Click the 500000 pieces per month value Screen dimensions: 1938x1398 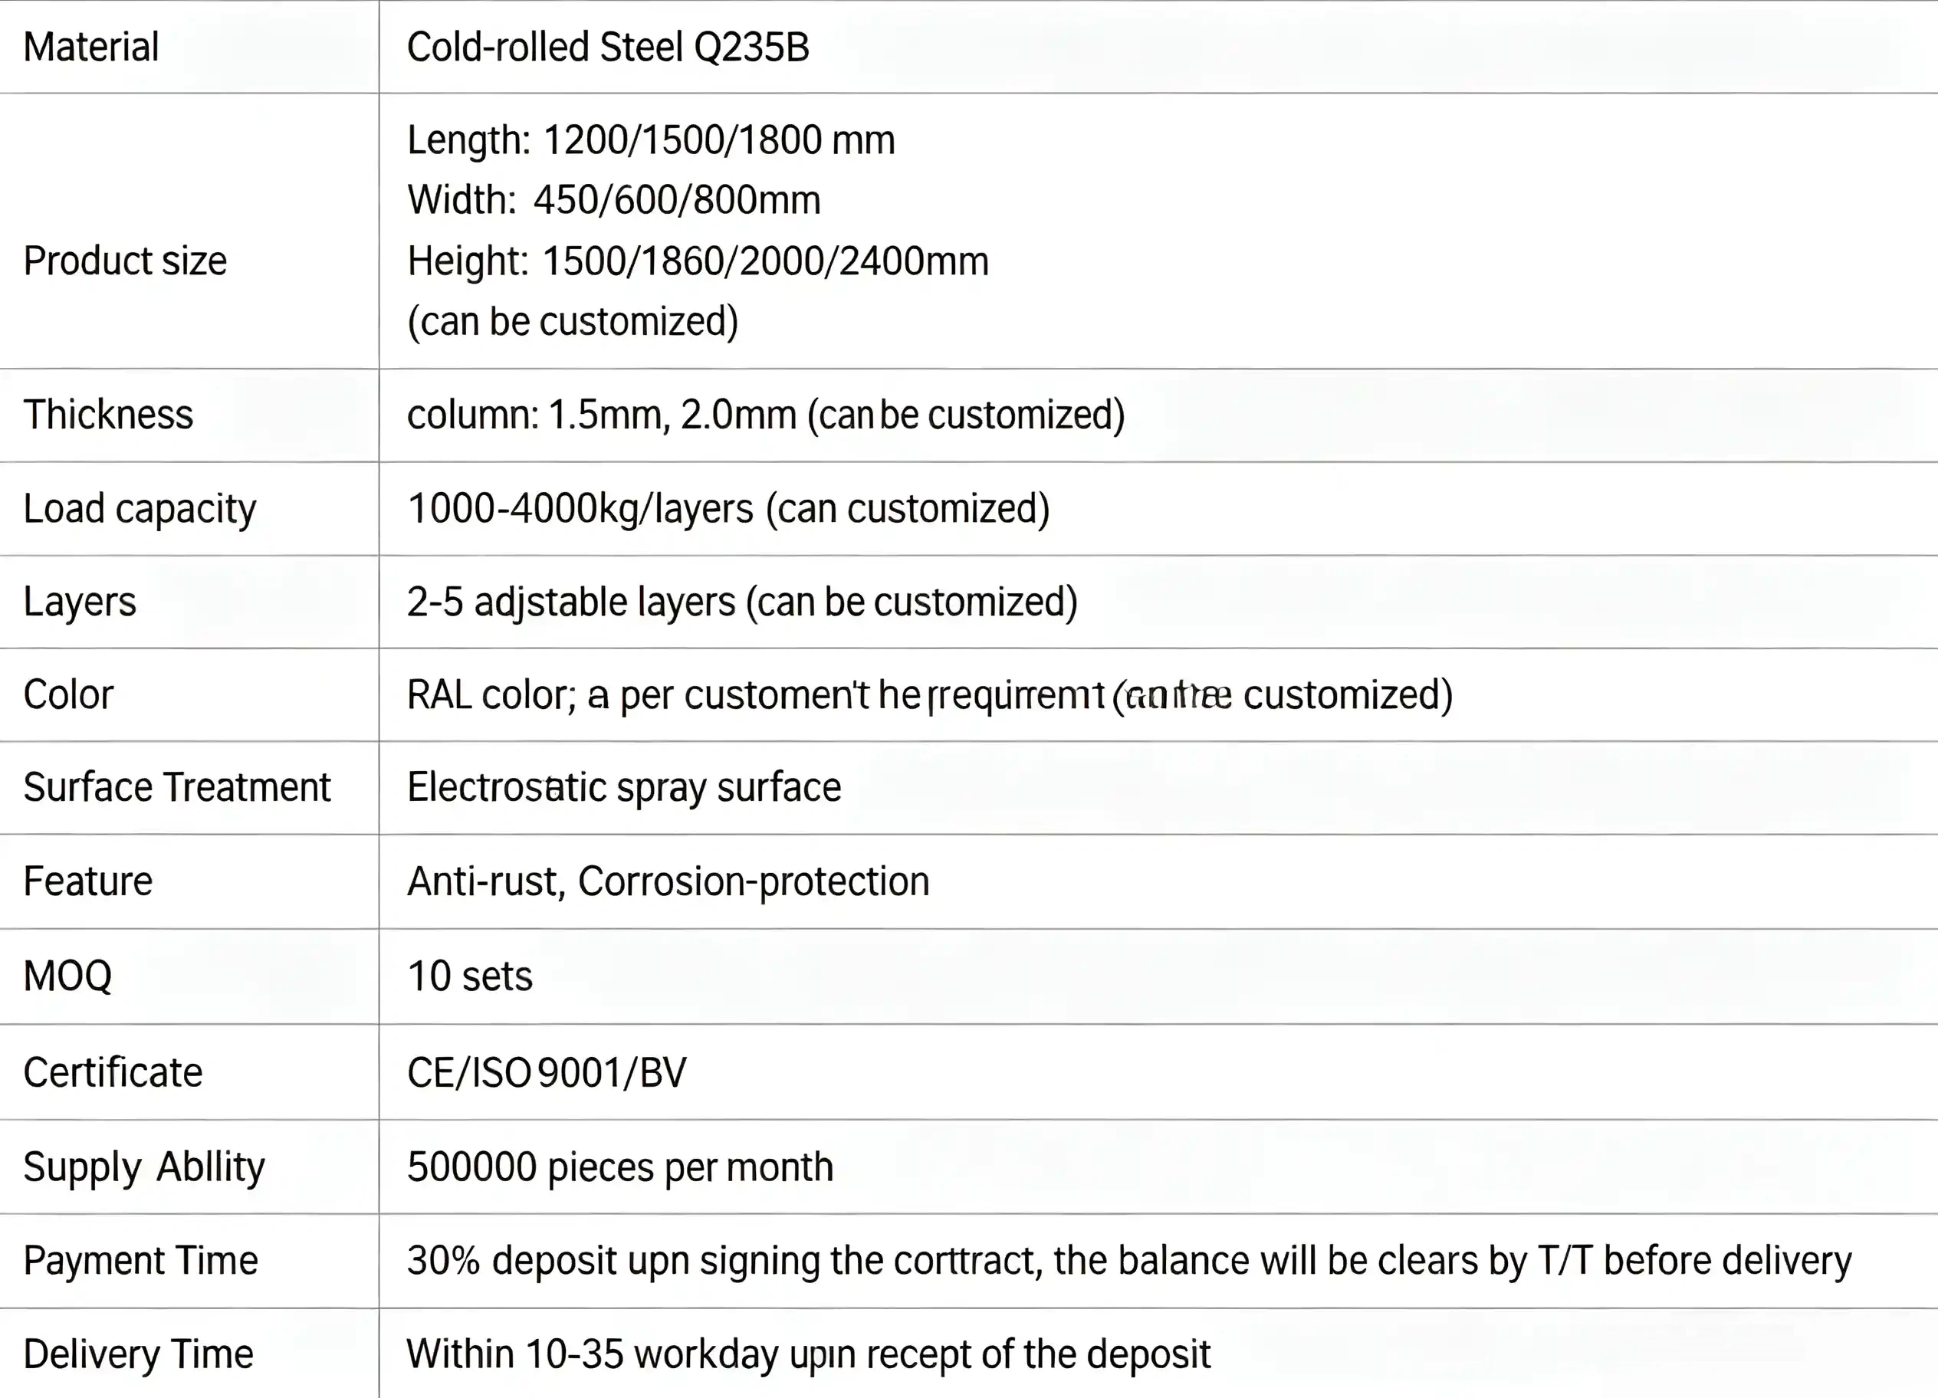(619, 1168)
